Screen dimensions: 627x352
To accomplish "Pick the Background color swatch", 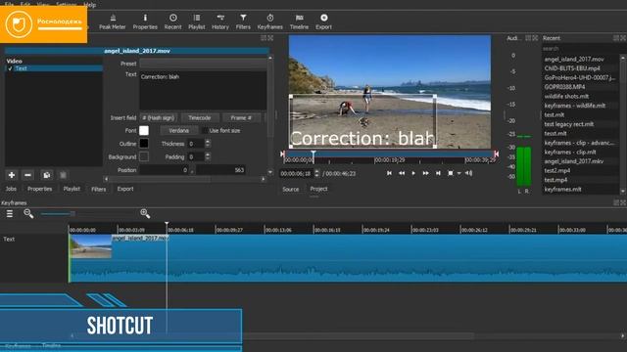I will click(x=144, y=156).
